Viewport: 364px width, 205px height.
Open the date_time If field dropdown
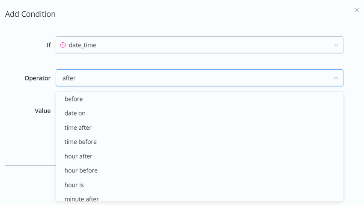[199, 45]
